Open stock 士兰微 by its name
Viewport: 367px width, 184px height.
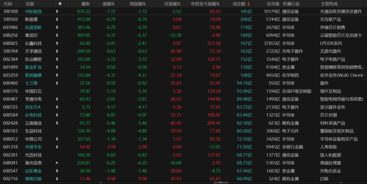[x=31, y=83]
